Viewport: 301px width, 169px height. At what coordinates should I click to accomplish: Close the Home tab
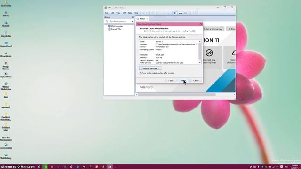click(147, 19)
